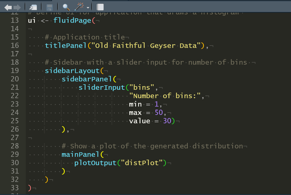The height and width of the screenshot is (195, 291).
Task: Click the mainPanel function name
Action: tap(80, 154)
